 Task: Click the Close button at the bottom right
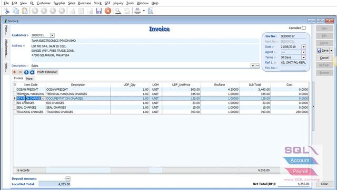click(x=324, y=184)
